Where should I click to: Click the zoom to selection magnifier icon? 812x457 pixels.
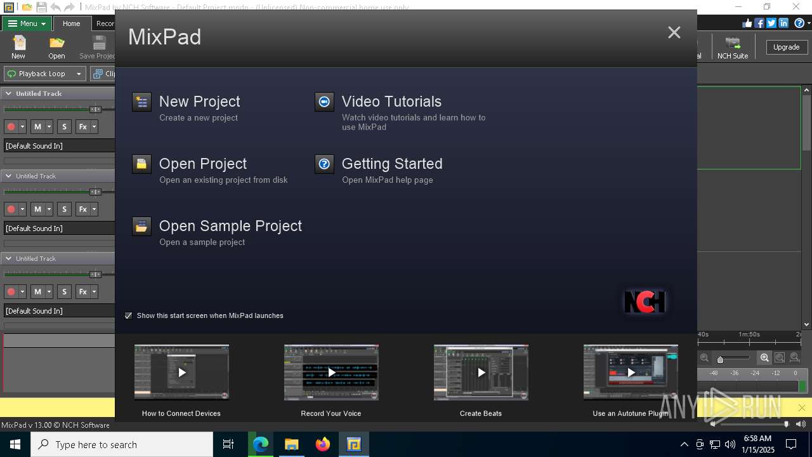tap(780, 358)
